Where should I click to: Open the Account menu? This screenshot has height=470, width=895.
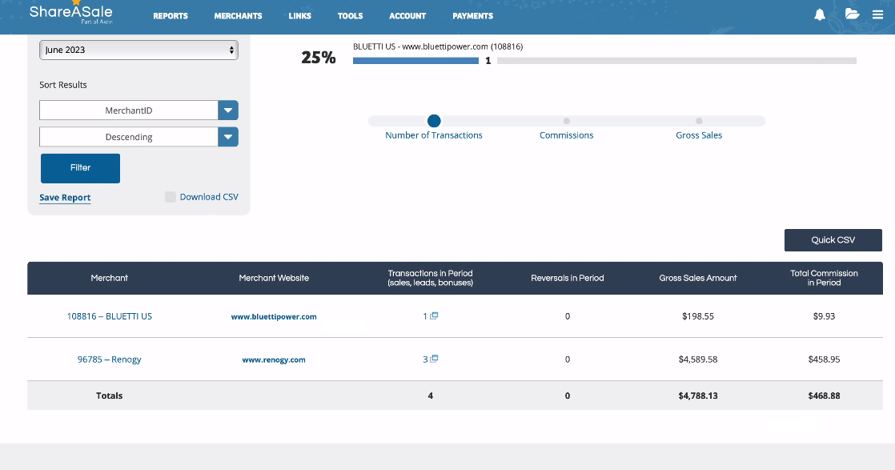[x=407, y=16]
